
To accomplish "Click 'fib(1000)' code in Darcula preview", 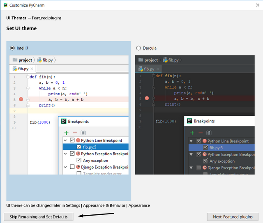I will 166,121.
